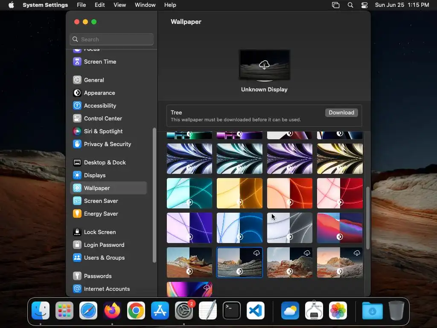Viewport: 437px width, 328px height.
Task: Launch Safari from the Dock
Action: pos(88,310)
